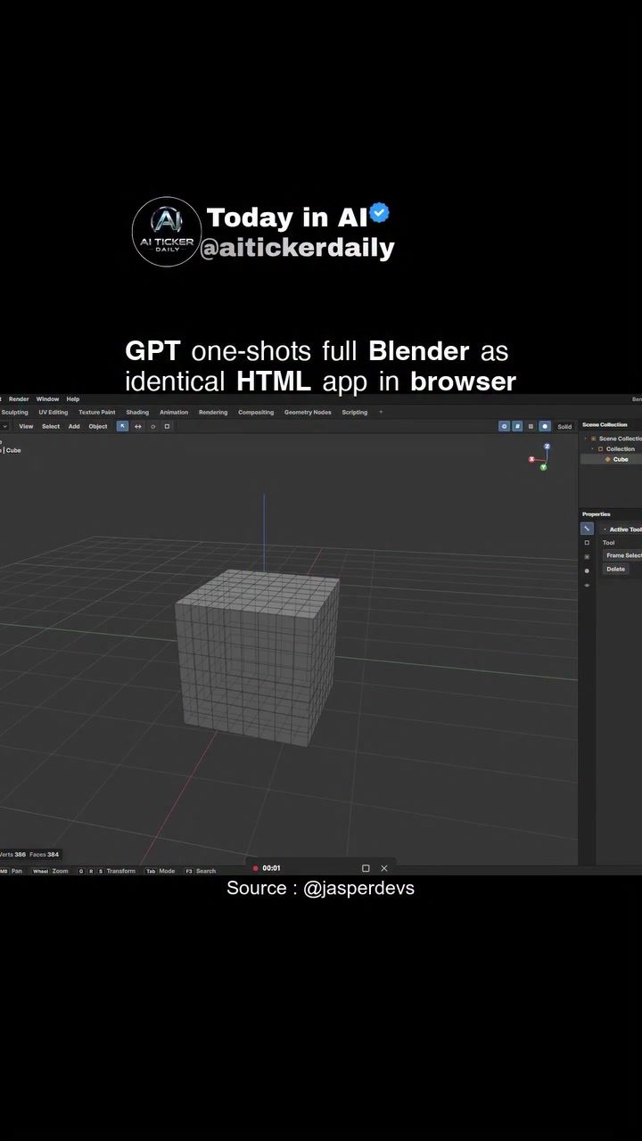Switch to the Texture Paint workspace tab

point(96,413)
